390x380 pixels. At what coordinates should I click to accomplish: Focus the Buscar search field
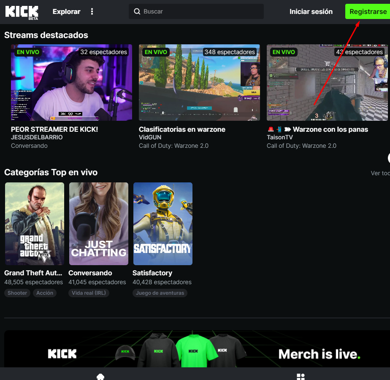(200, 12)
